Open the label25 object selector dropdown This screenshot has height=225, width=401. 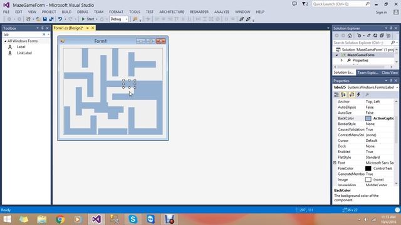pyautogui.click(x=397, y=87)
